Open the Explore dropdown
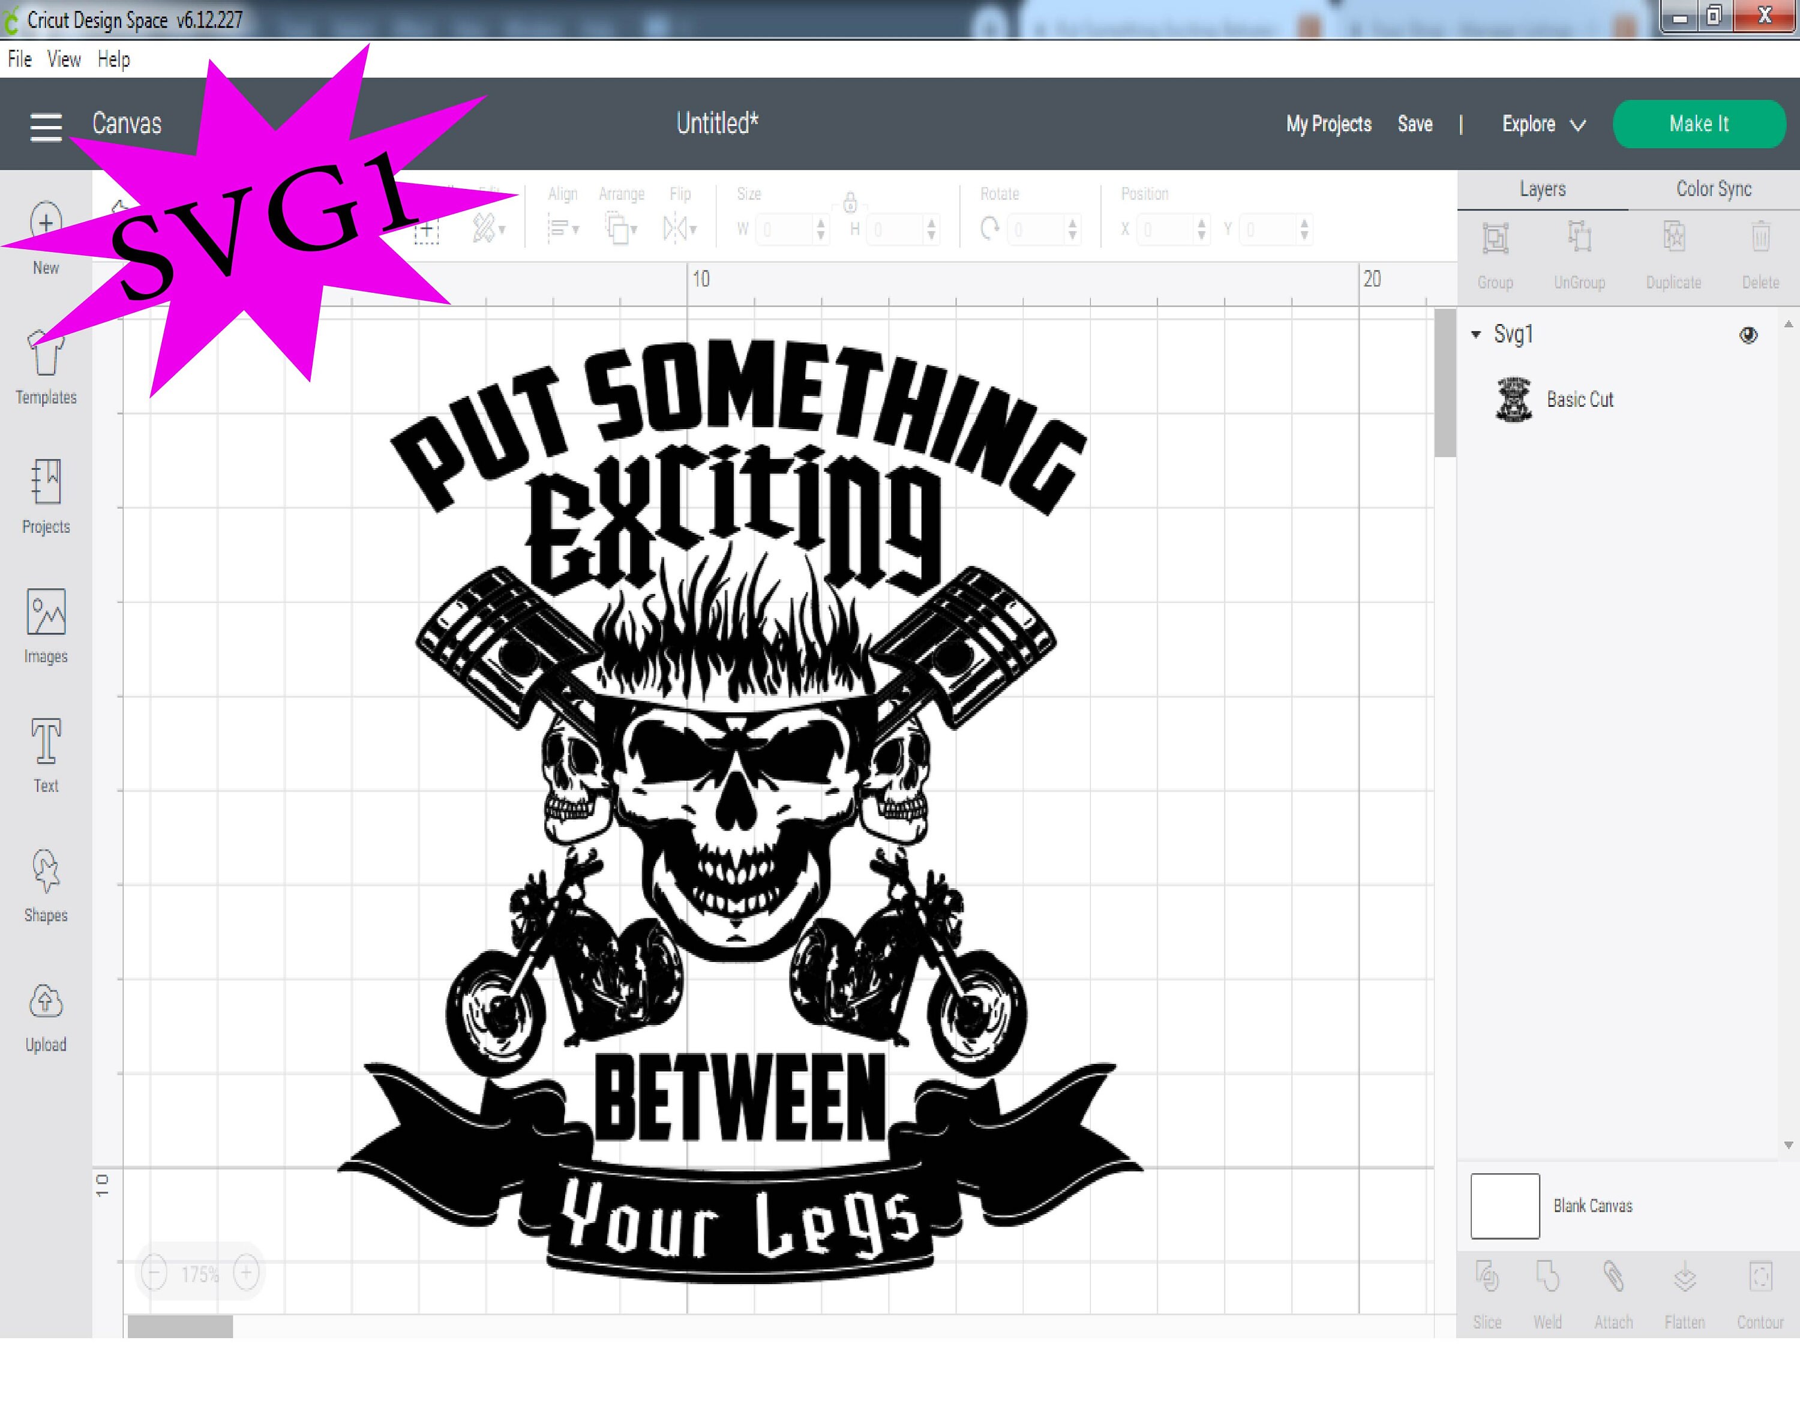Viewport: 1800px width, 1421px height. [1543, 125]
